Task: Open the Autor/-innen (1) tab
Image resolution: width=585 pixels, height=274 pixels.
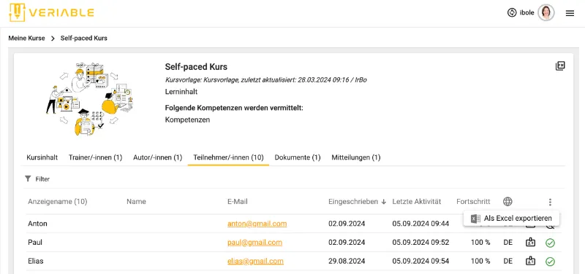Action: pos(157,157)
